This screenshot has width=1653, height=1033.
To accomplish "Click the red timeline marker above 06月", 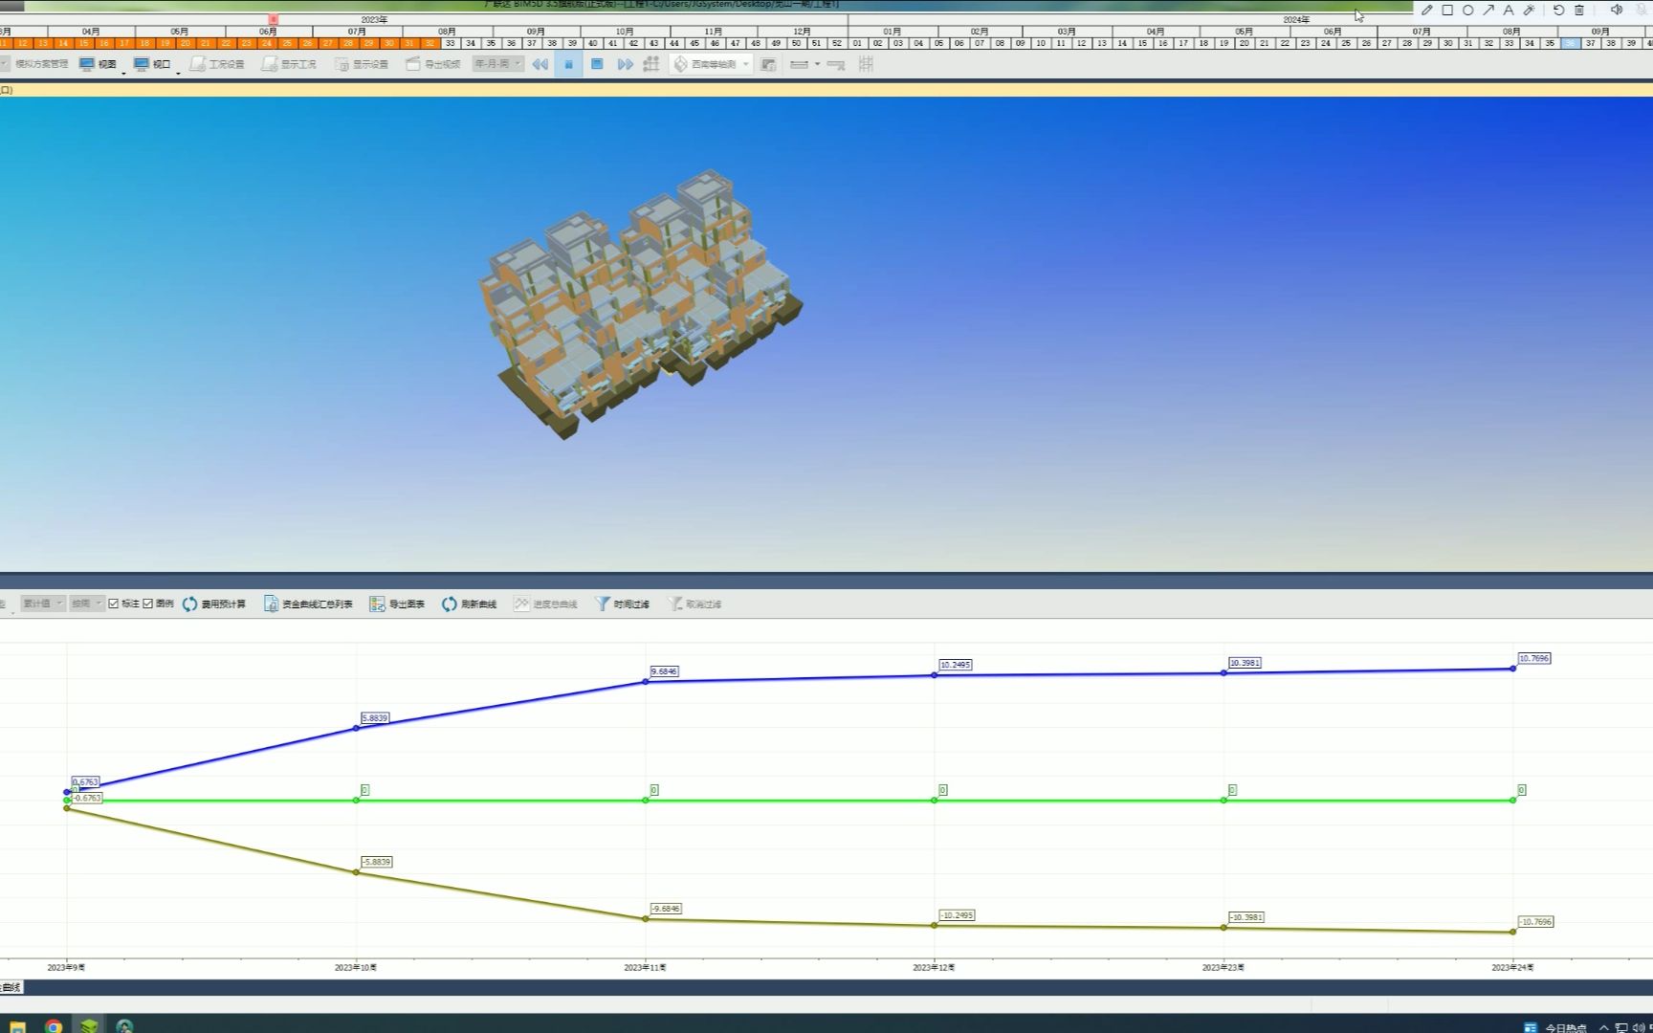I will coord(274,19).
